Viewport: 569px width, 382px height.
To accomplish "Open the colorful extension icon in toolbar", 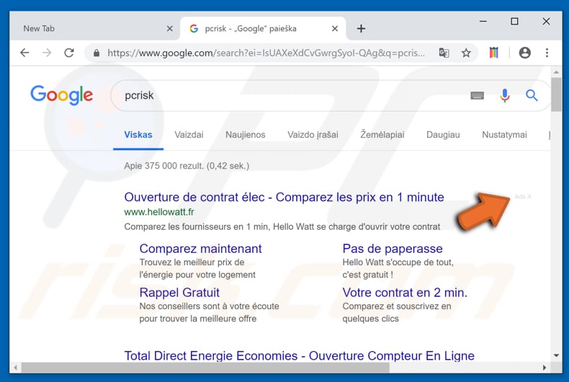I will click(x=494, y=53).
